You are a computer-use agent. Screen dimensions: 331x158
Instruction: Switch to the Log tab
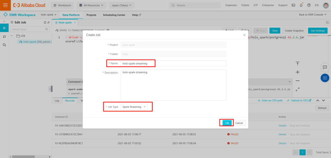coord(57,101)
